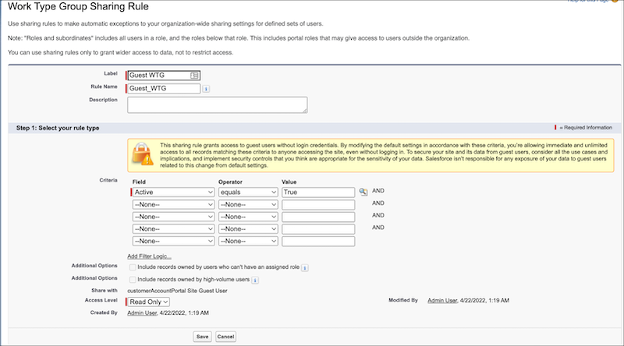The width and height of the screenshot is (624, 346).
Task: Open the fourth row Field dropdown
Action: [173, 229]
